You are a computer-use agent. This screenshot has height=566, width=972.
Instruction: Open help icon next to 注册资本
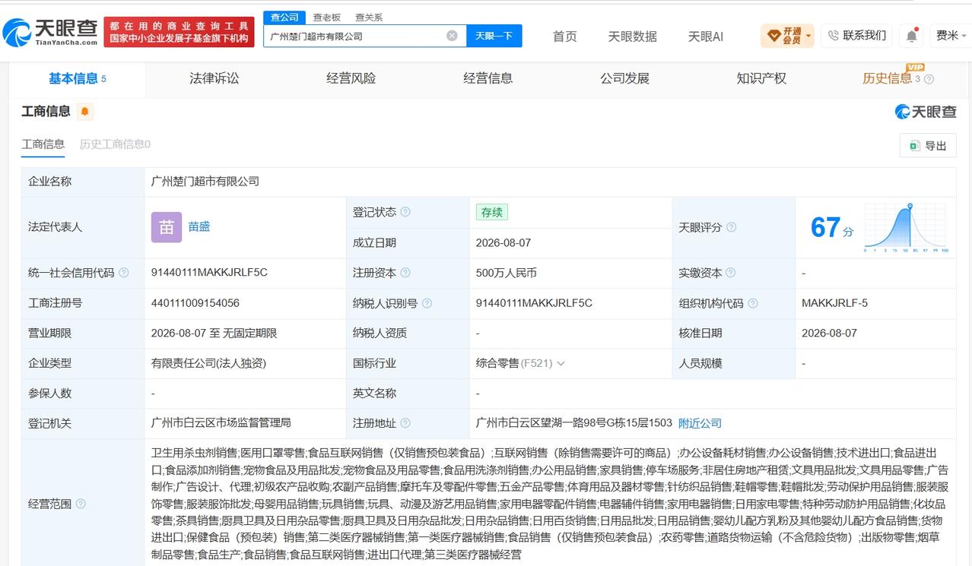tap(405, 273)
